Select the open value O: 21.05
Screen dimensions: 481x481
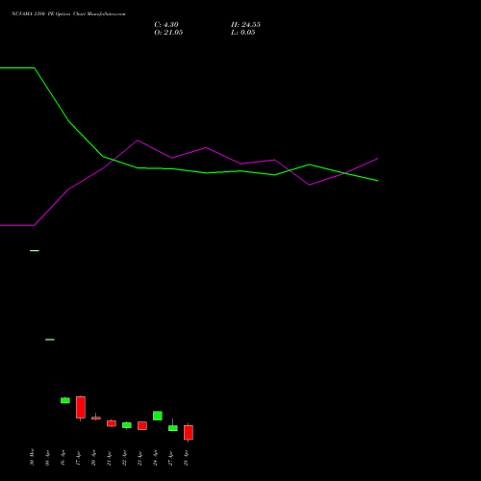click(168, 33)
